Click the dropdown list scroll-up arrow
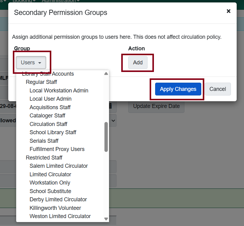The height and width of the screenshot is (226, 244). click(x=106, y=74)
